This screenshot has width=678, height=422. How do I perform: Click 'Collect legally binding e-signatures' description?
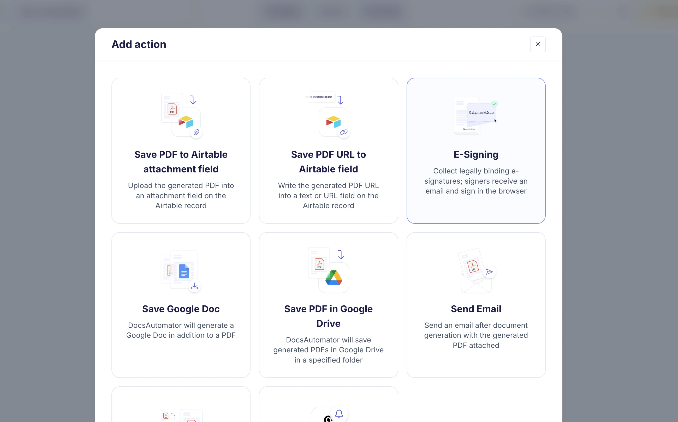tap(476, 181)
